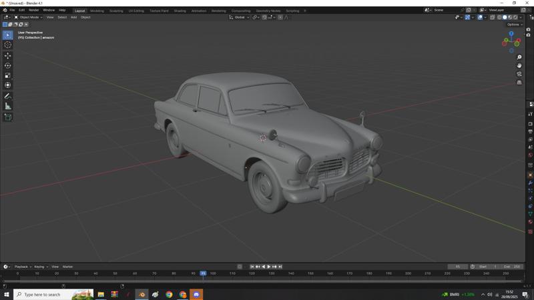Viewport: 534px width, 300px height.
Task: Open the timeline Playback popover
Action: [23, 267]
